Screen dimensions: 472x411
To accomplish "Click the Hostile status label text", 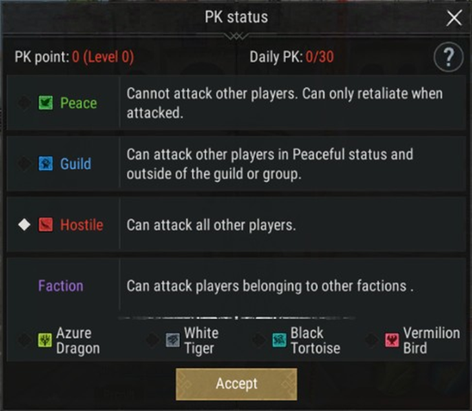I will [82, 225].
